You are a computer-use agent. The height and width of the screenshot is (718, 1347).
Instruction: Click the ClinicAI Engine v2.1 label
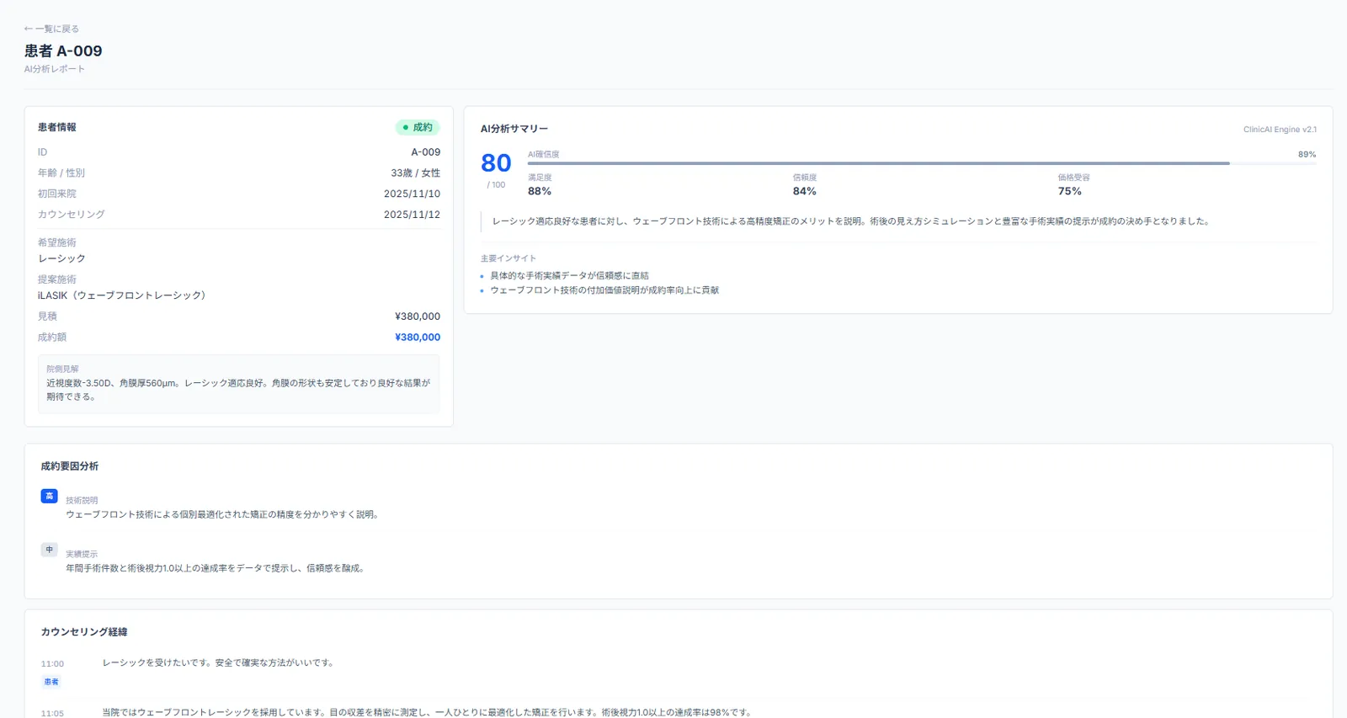(1280, 130)
